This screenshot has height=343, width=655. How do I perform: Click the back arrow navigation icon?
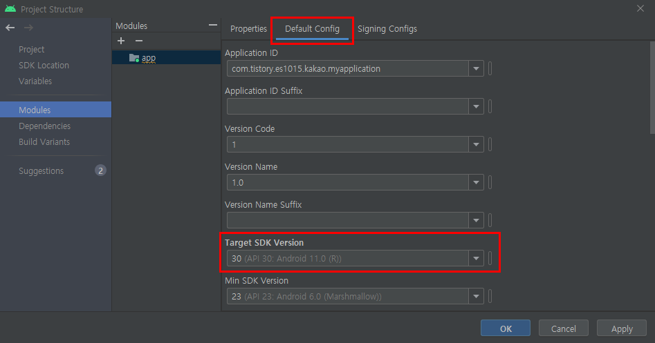tap(10, 28)
